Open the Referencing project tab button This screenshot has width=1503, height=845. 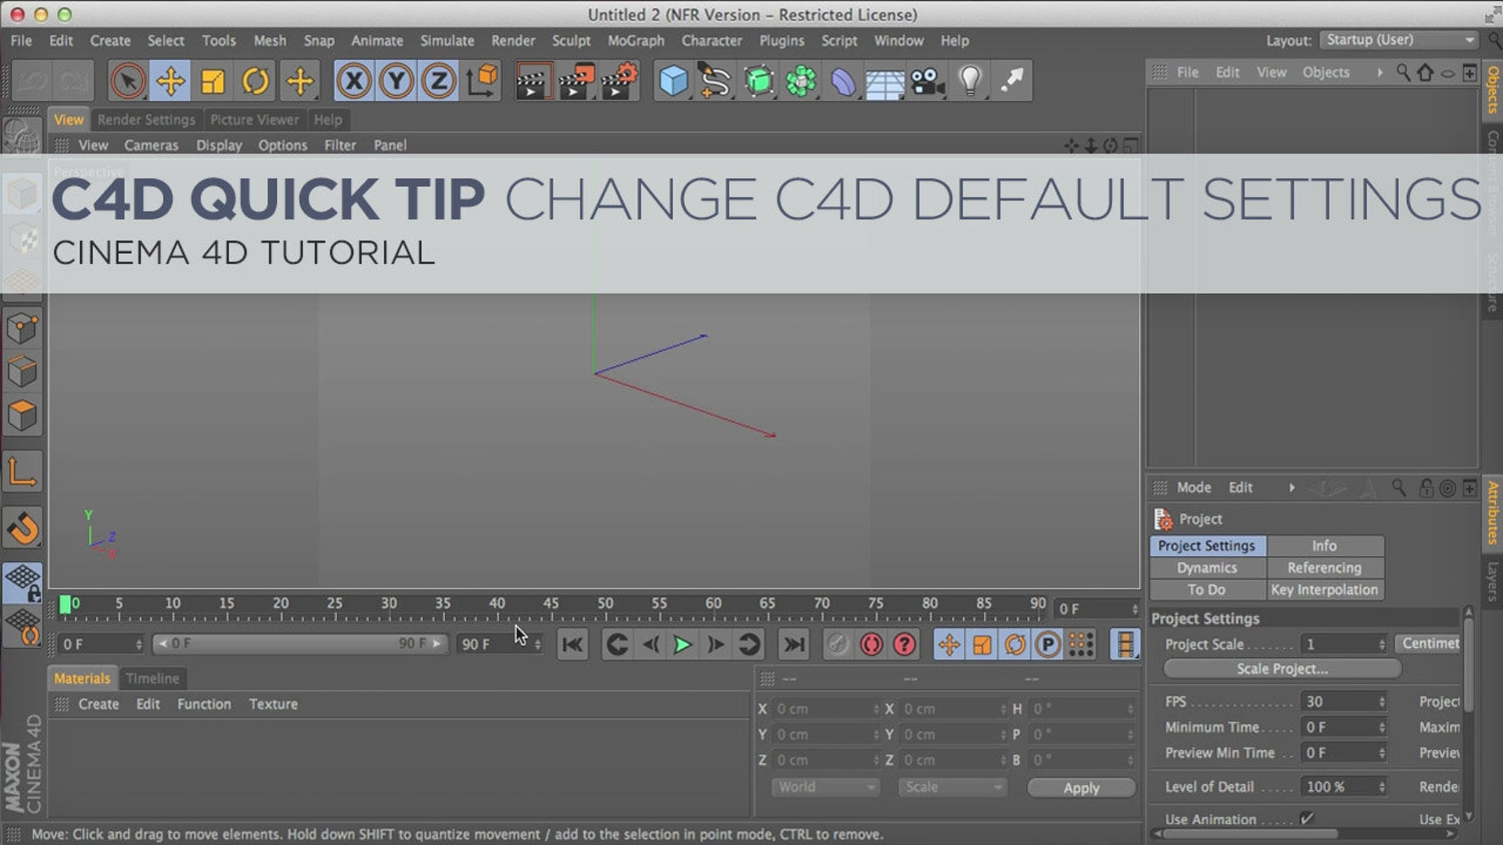point(1325,568)
